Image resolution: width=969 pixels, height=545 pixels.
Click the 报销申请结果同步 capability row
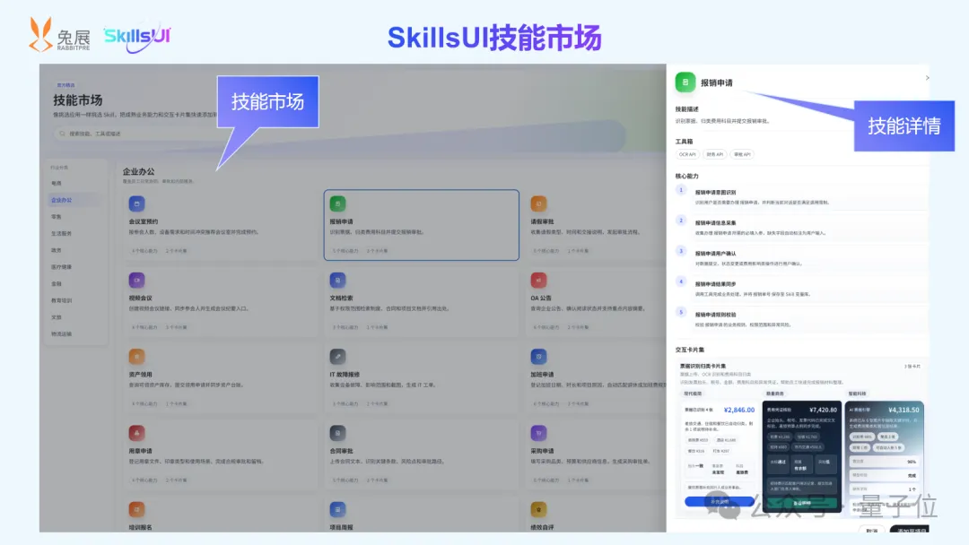coord(800,289)
